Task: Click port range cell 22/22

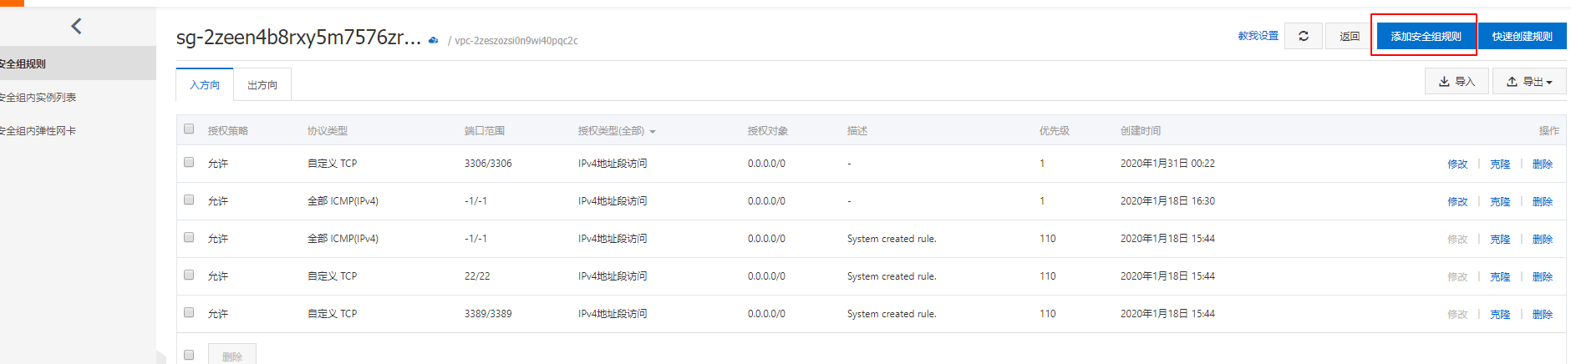Action: pyautogui.click(x=477, y=276)
